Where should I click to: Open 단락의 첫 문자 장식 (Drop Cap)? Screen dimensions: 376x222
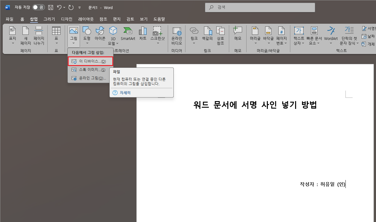click(x=349, y=36)
